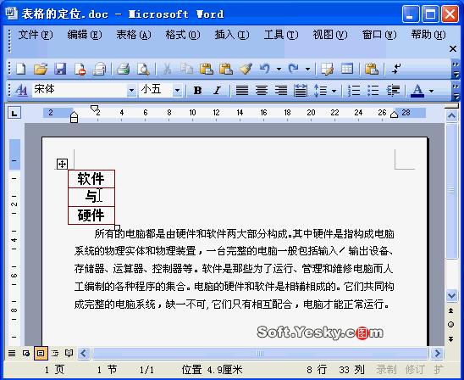464x380 pixels.
Task: Open the 帮助(H) menu
Action: (x=428, y=35)
